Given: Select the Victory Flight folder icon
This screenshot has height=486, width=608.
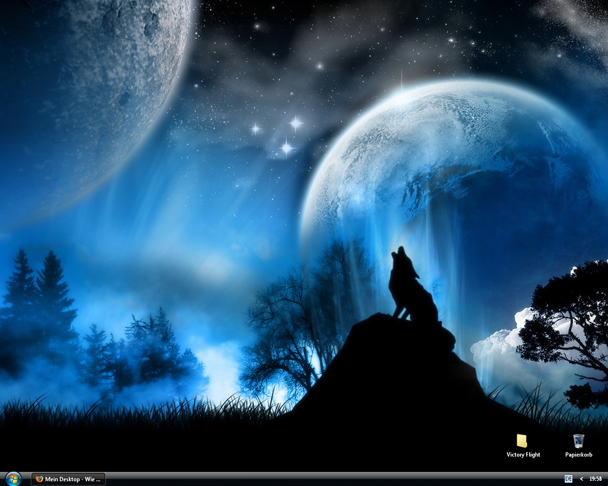Looking at the screenshot, I should [522, 441].
